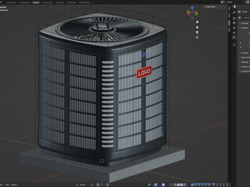Click the blue Z axis gizmo ball
250x187 pixels.
(192, 8)
